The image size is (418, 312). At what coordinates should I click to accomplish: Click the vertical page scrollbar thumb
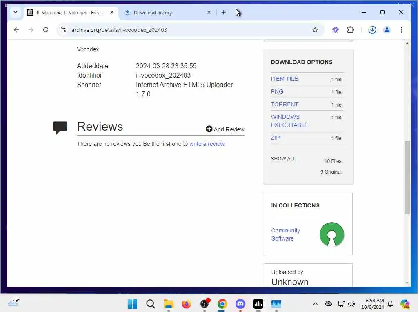tap(407, 177)
